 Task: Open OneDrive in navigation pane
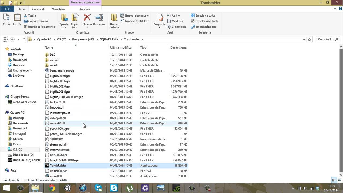(x=16, y=86)
